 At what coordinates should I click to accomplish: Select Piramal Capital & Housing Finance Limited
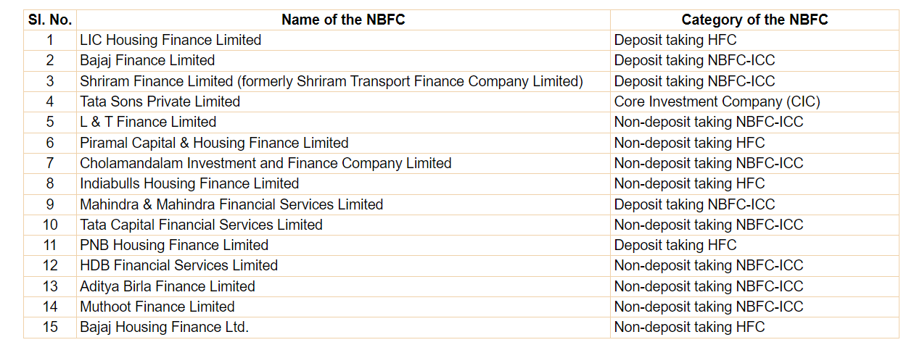pos(214,143)
